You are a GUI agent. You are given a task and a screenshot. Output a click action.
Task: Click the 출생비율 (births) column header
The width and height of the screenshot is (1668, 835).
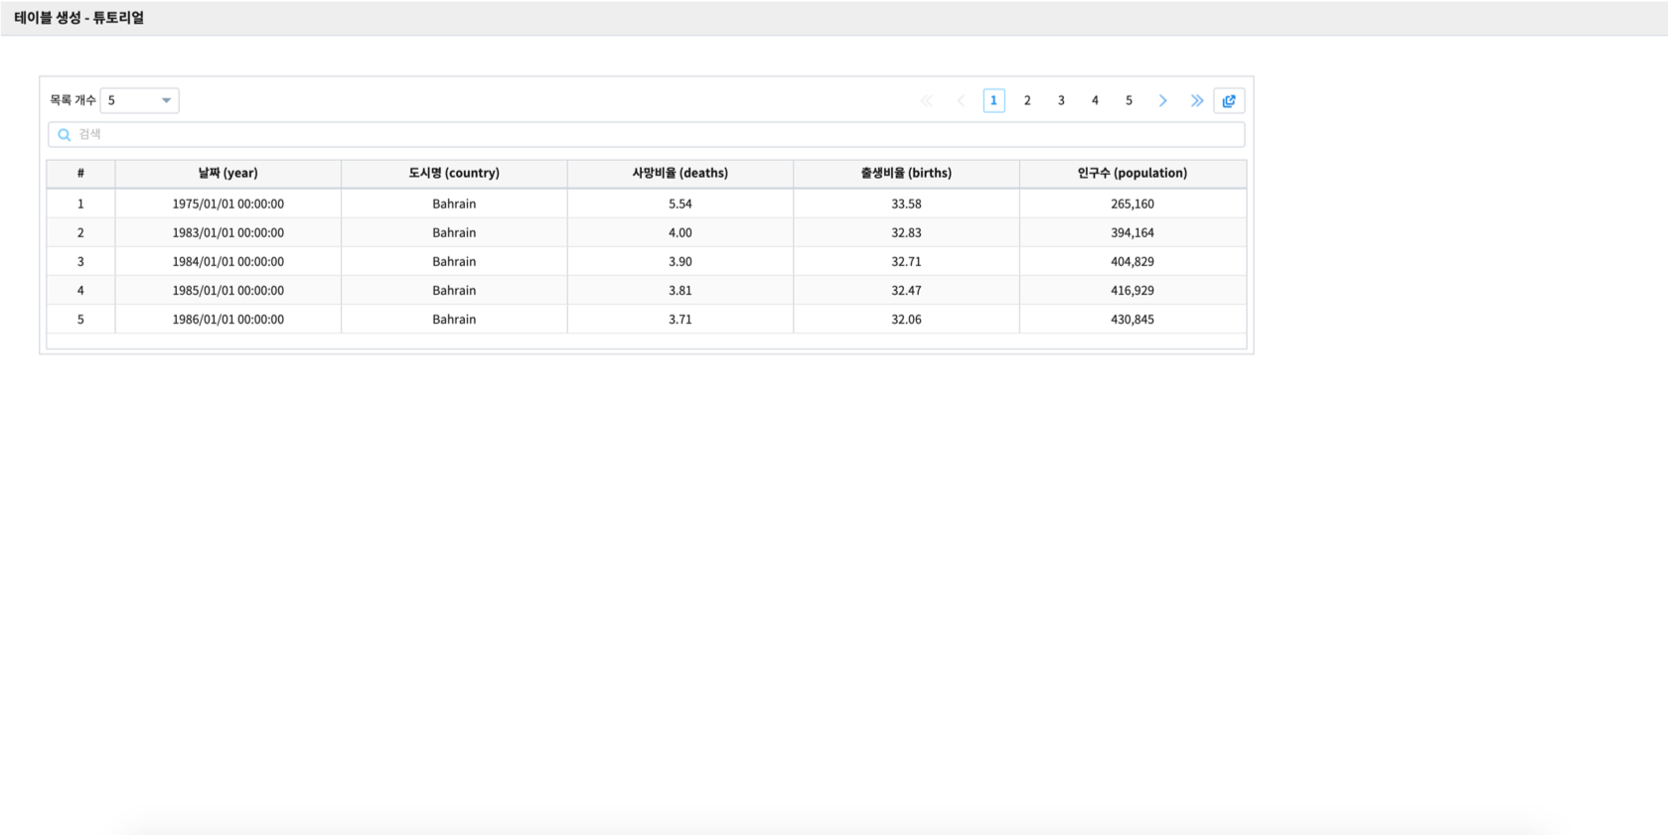click(x=906, y=173)
